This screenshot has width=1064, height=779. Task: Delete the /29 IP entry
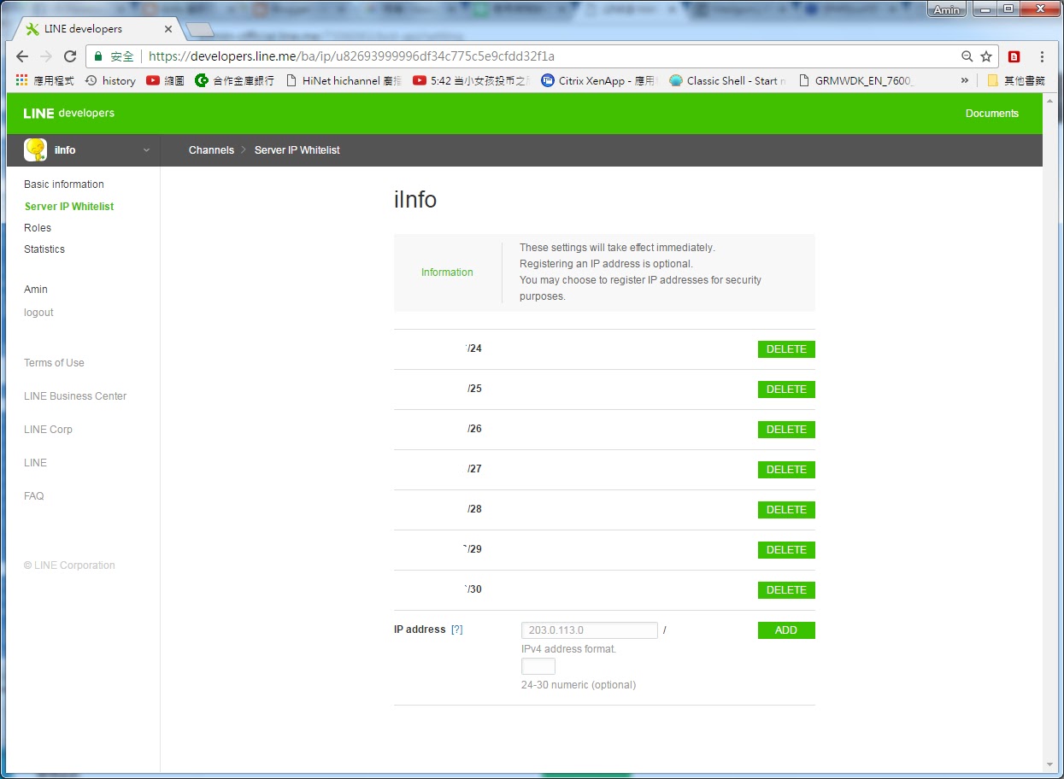pos(786,550)
